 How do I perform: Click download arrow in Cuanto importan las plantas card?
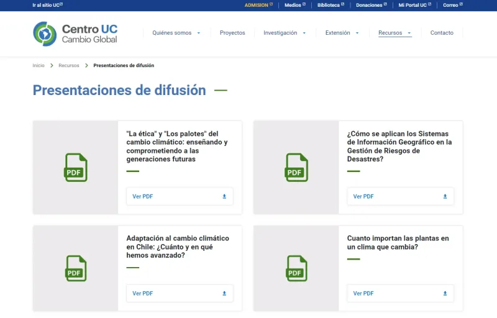(x=445, y=293)
